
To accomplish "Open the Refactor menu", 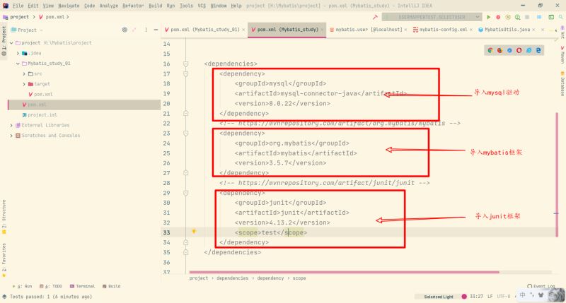I will click(133, 6).
